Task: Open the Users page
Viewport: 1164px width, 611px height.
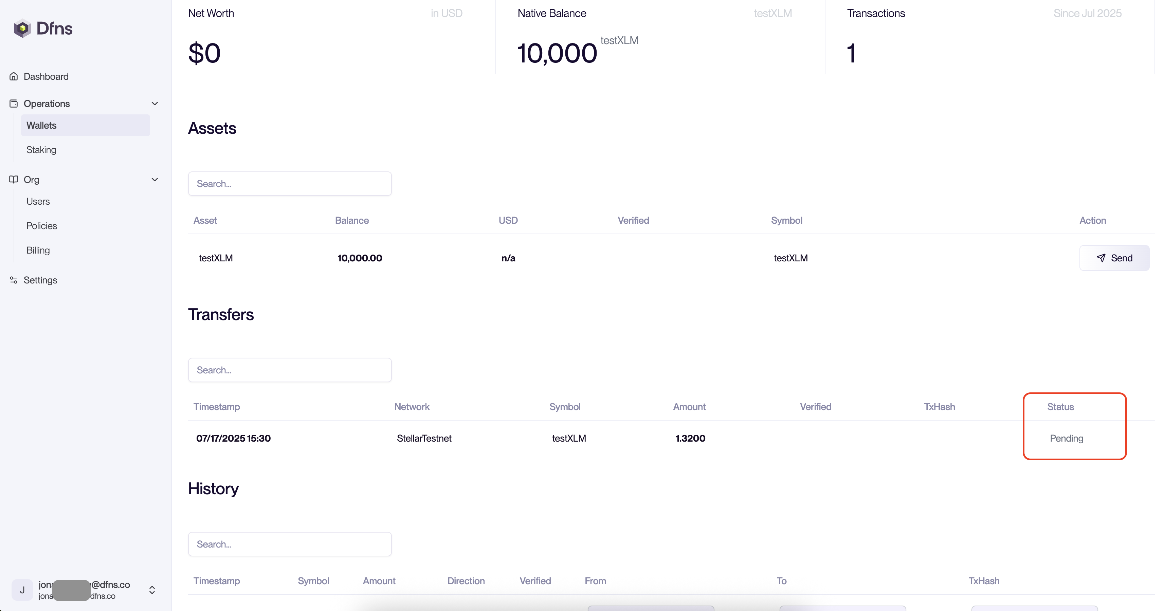Action: [38, 201]
